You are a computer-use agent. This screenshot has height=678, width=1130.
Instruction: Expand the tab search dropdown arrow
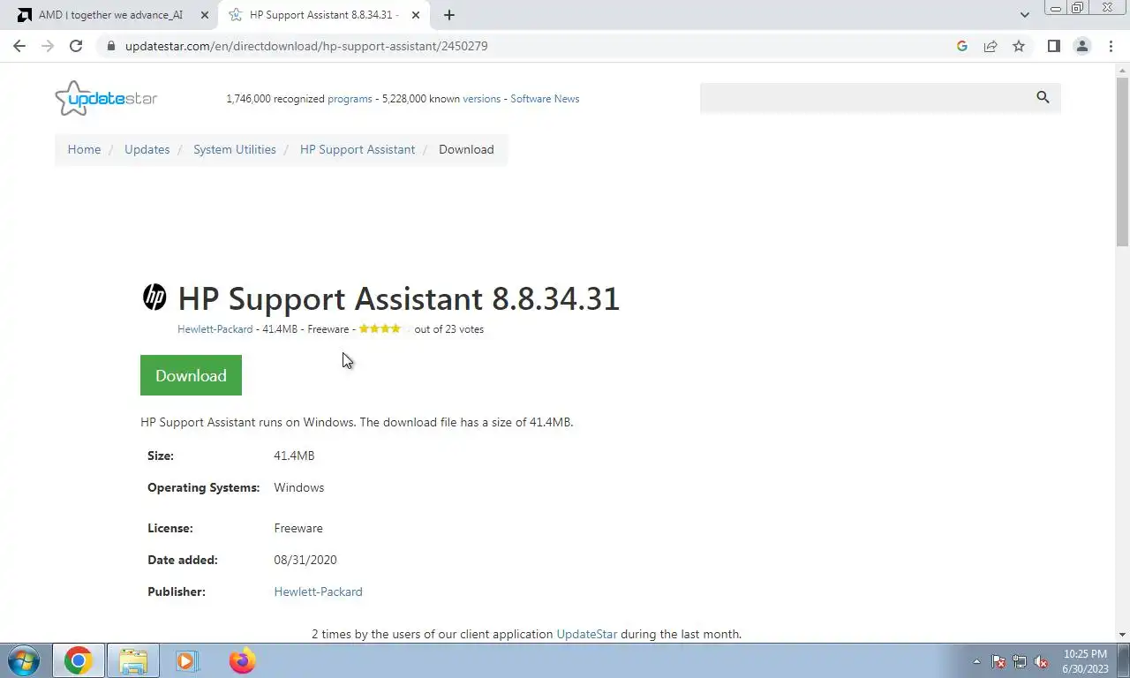pyautogui.click(x=1024, y=15)
